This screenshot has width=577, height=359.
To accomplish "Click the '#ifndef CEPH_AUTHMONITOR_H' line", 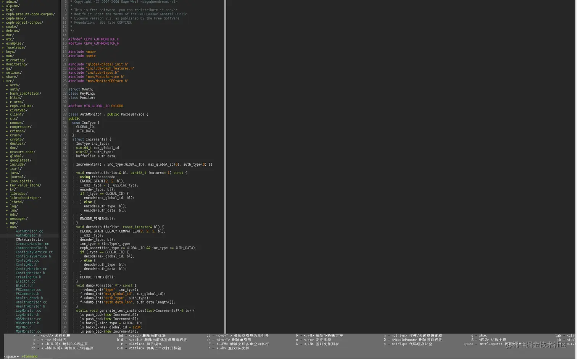I will click(x=94, y=39).
